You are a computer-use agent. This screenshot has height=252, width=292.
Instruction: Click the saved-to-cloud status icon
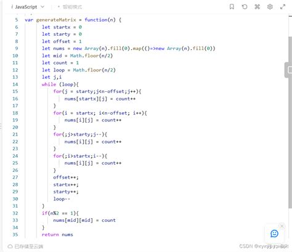[10, 246]
